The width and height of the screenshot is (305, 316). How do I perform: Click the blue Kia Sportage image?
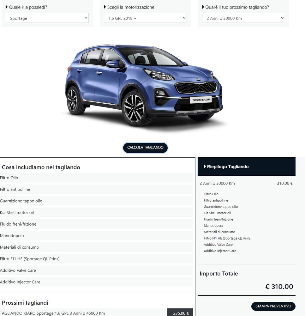pos(144,86)
